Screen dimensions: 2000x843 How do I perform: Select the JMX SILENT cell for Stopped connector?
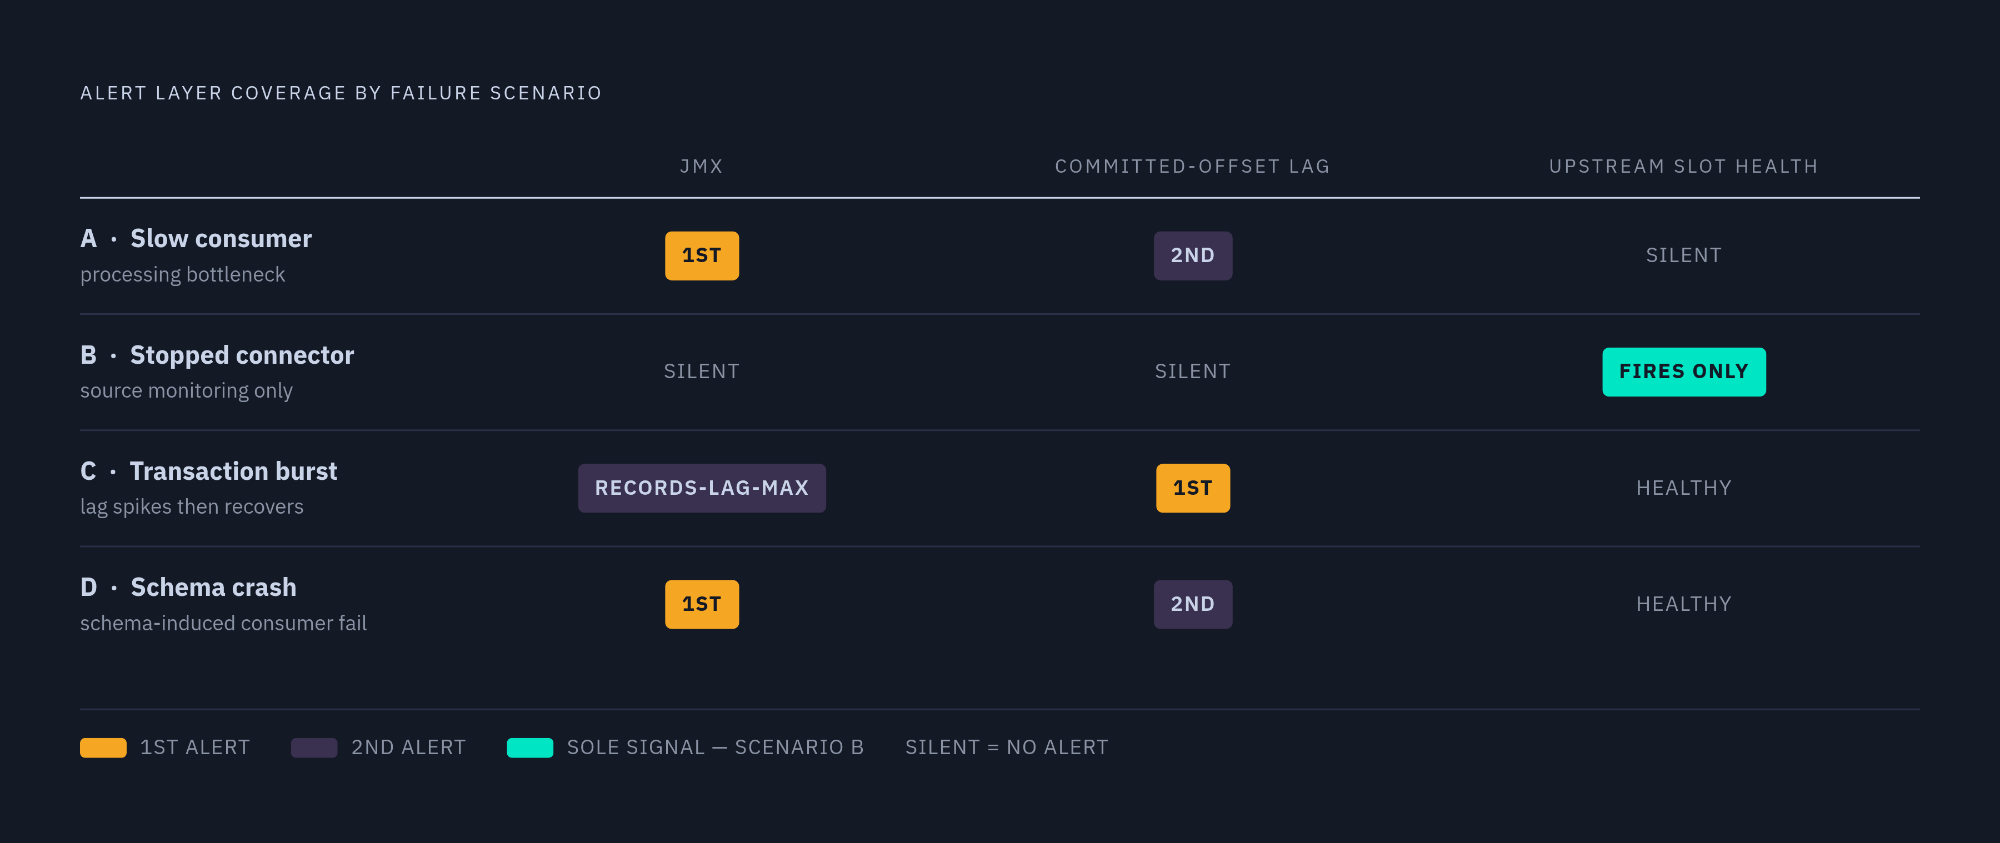[x=702, y=372]
